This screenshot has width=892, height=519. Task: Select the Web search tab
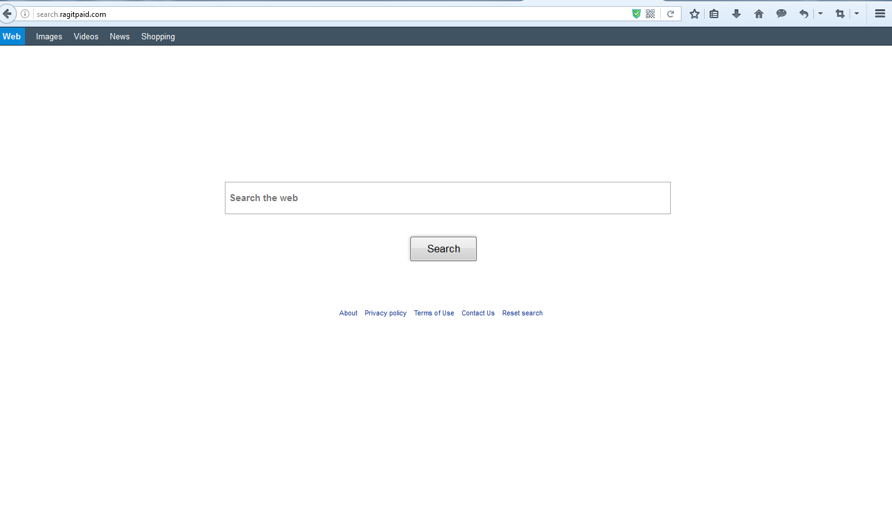[12, 36]
